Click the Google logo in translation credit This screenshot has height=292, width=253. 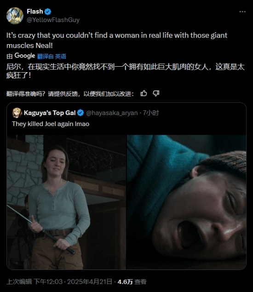click(25, 56)
